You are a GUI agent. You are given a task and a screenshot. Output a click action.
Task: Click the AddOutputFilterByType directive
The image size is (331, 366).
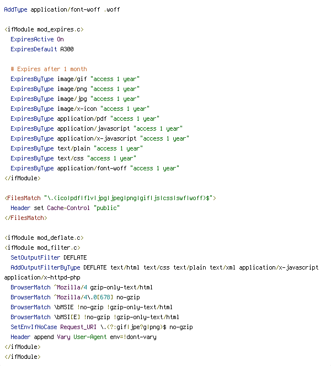(x=45, y=267)
